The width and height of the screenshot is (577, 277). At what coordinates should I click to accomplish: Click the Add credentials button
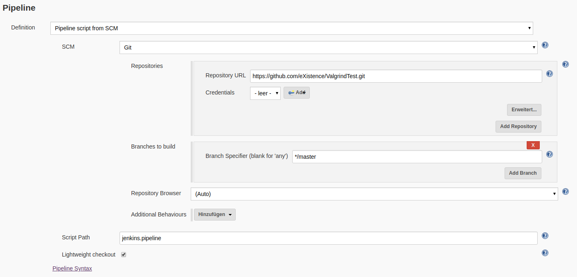[x=297, y=92]
